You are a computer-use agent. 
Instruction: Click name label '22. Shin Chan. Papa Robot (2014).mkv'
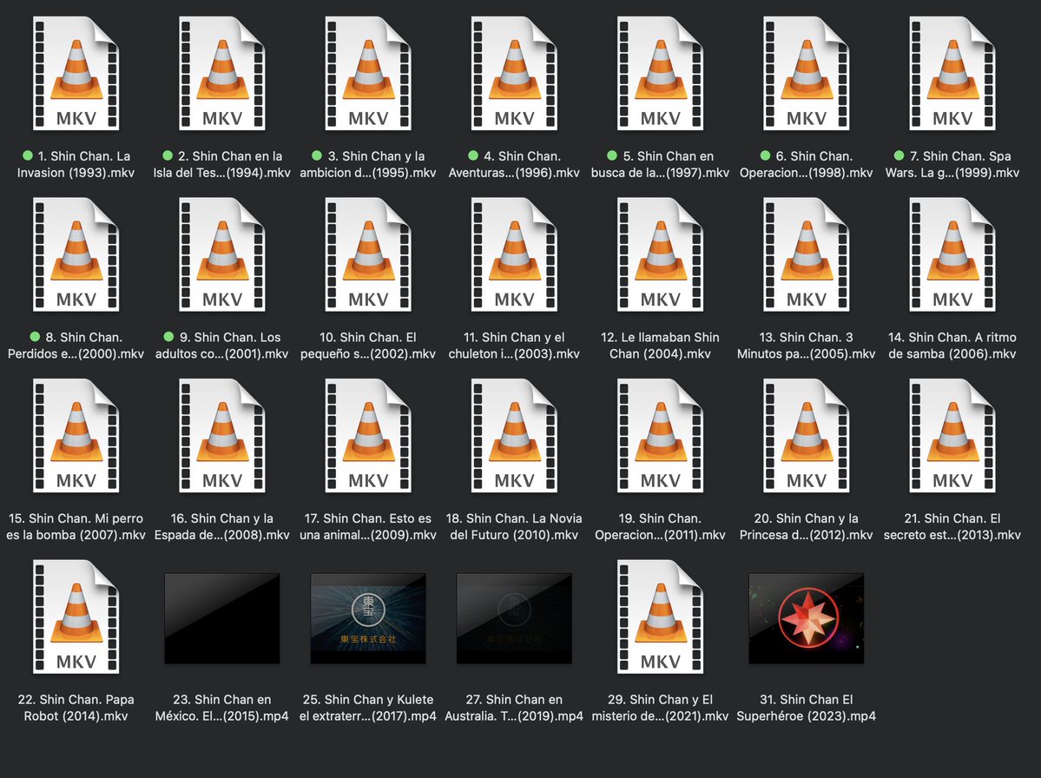(x=76, y=708)
